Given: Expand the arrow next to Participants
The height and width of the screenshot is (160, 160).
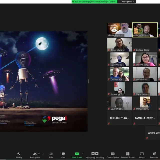Looking at the screenshot, I should 43,154.
